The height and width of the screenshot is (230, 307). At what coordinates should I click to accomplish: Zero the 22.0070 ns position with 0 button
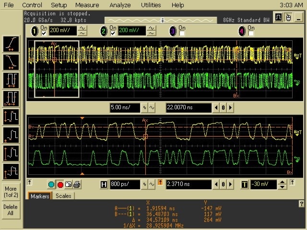pyautogui.click(x=223, y=107)
